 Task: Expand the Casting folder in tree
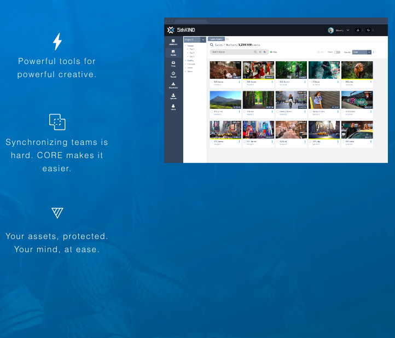[185, 61]
